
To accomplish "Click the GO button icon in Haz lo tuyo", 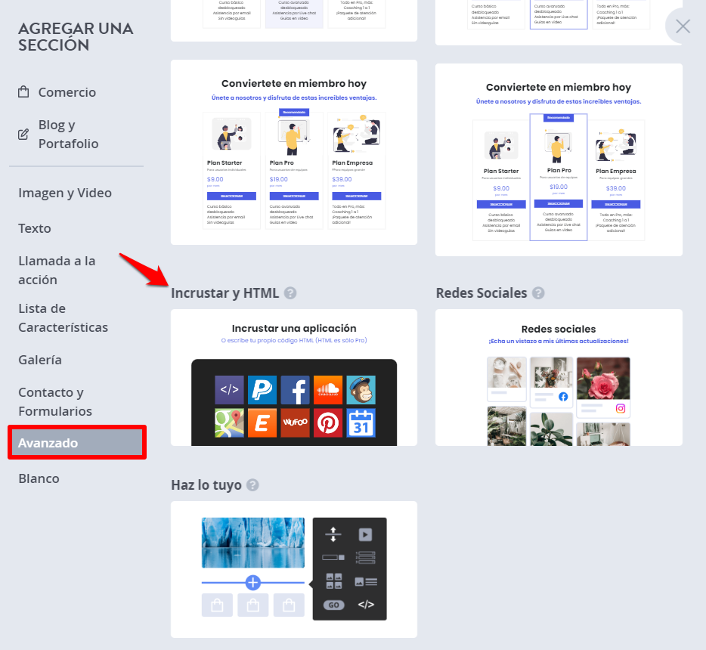I will (333, 605).
